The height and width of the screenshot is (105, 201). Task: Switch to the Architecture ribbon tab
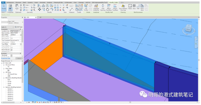pos(10,2)
